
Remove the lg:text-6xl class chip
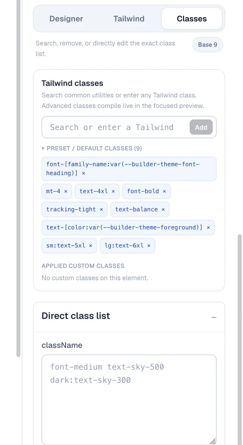tap(149, 246)
